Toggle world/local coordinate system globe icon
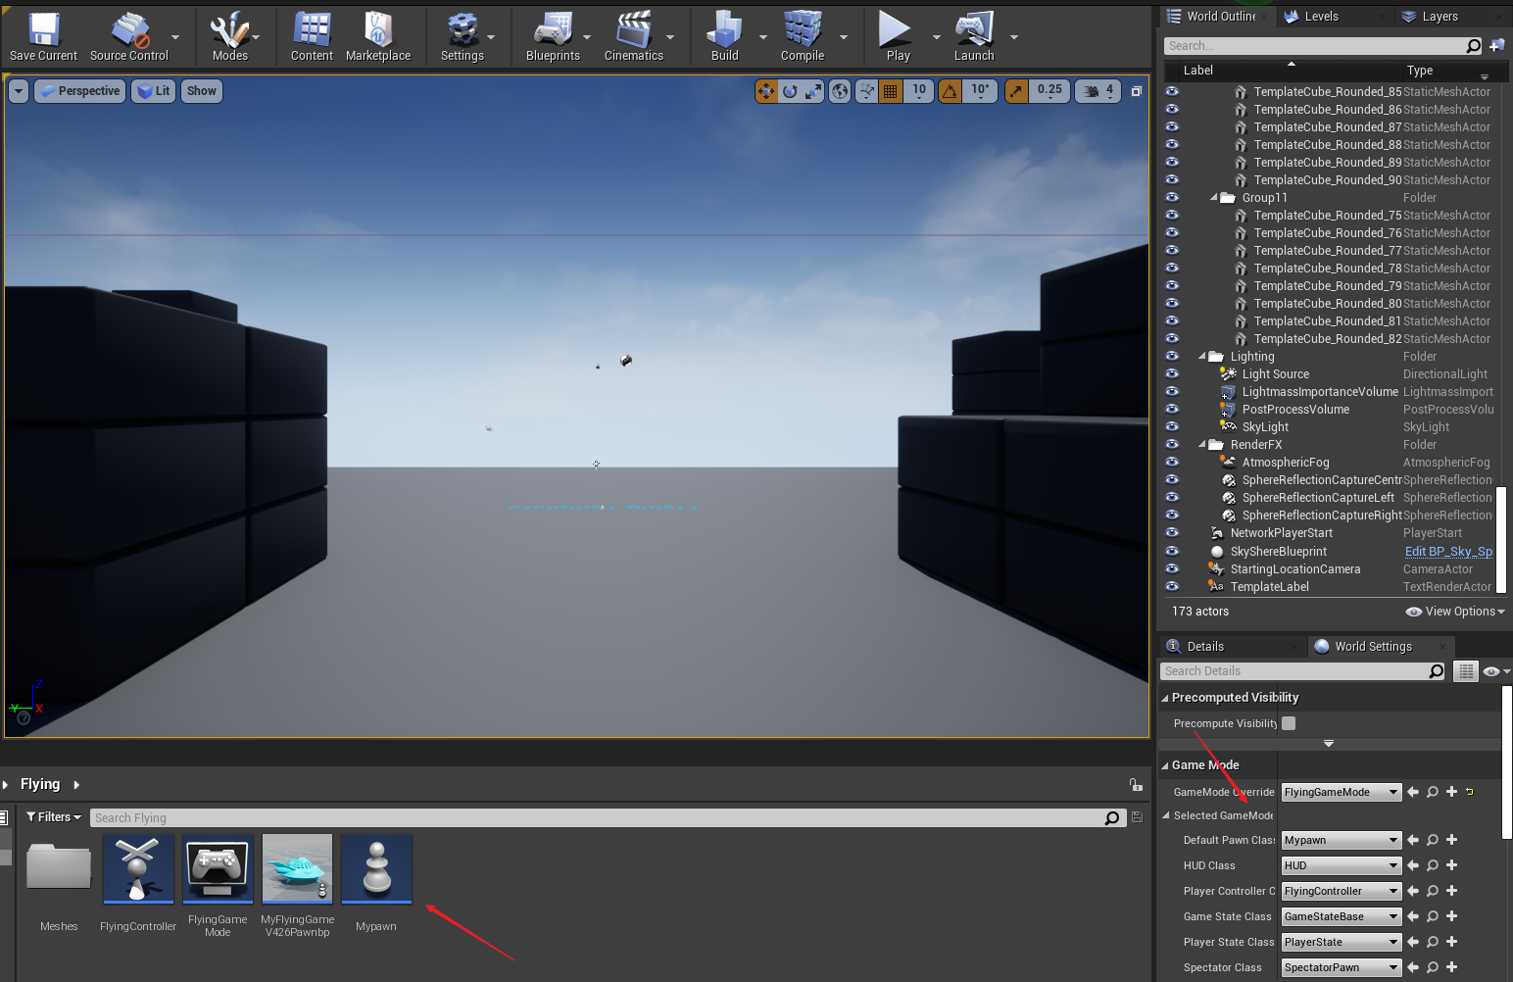1513x982 pixels. coord(840,91)
